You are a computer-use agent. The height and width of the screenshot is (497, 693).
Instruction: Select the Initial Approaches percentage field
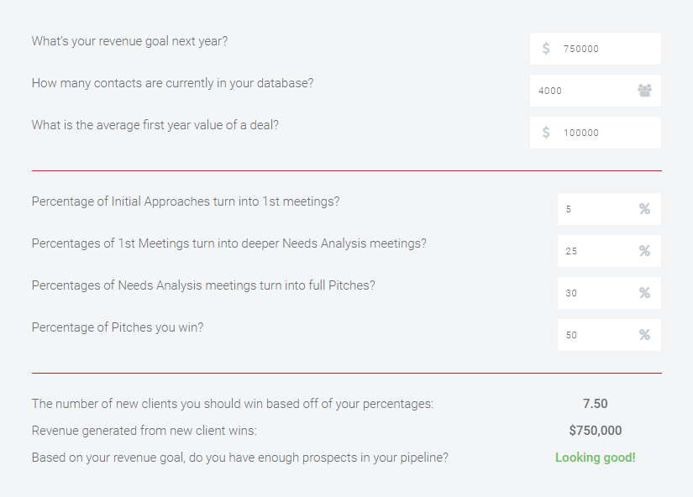coord(609,209)
